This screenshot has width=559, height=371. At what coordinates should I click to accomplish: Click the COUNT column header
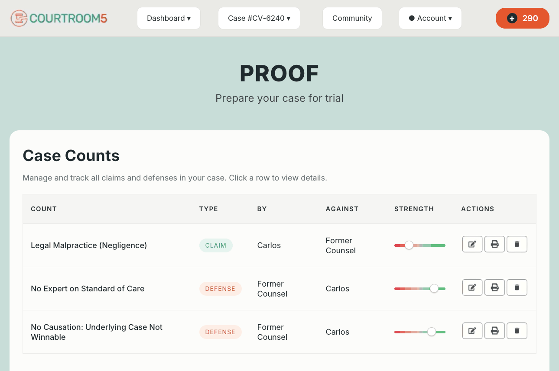44,209
